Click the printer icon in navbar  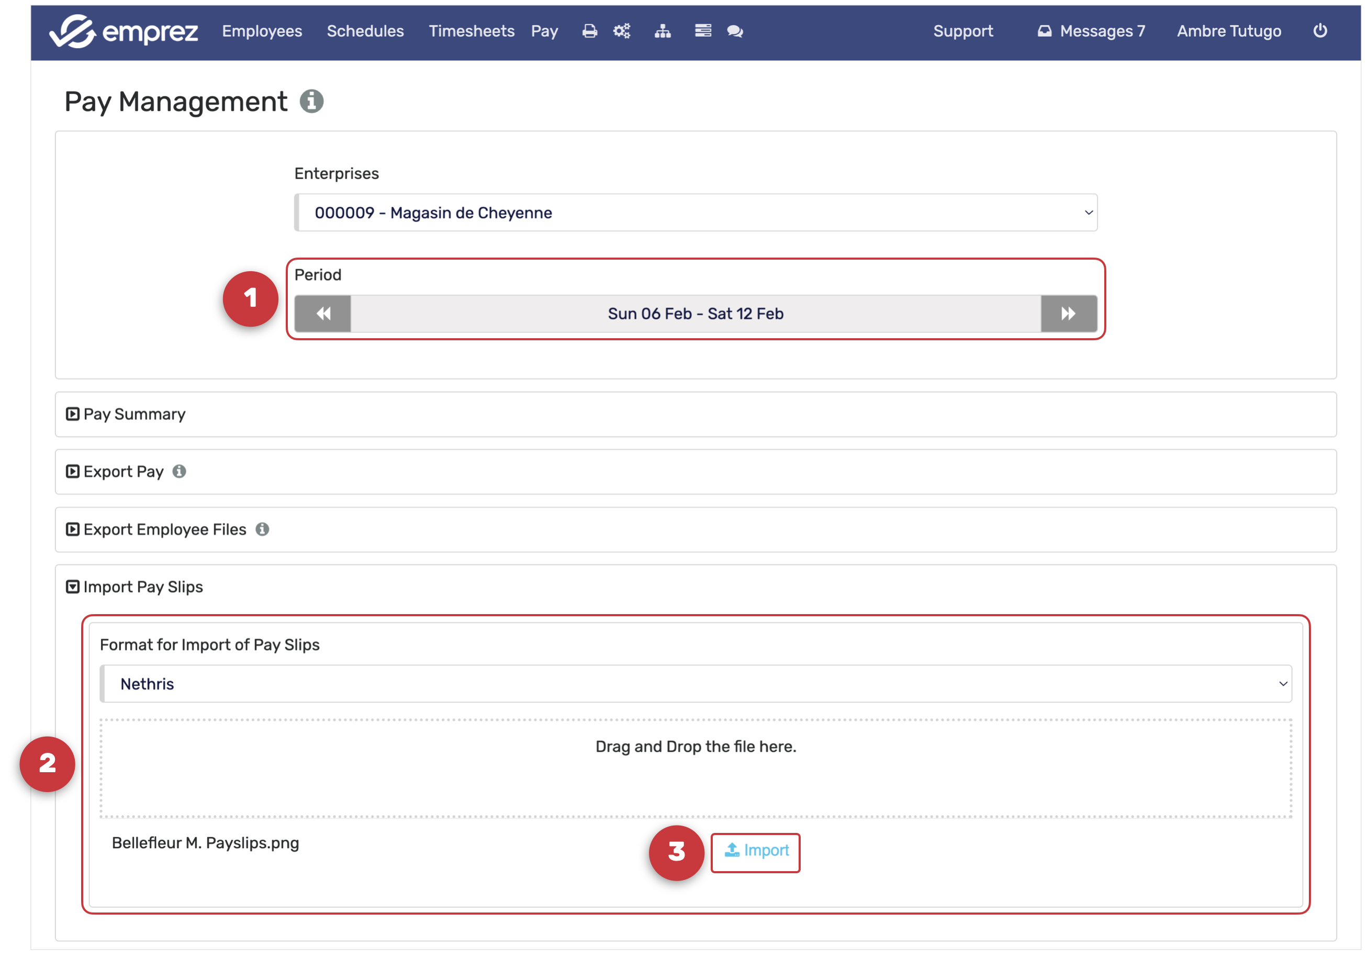point(589,31)
